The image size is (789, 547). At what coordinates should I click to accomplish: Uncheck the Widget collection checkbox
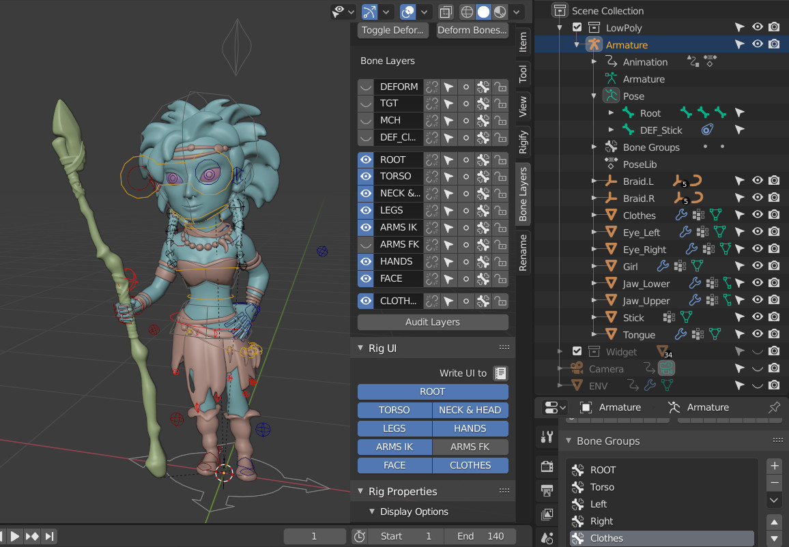click(x=577, y=351)
